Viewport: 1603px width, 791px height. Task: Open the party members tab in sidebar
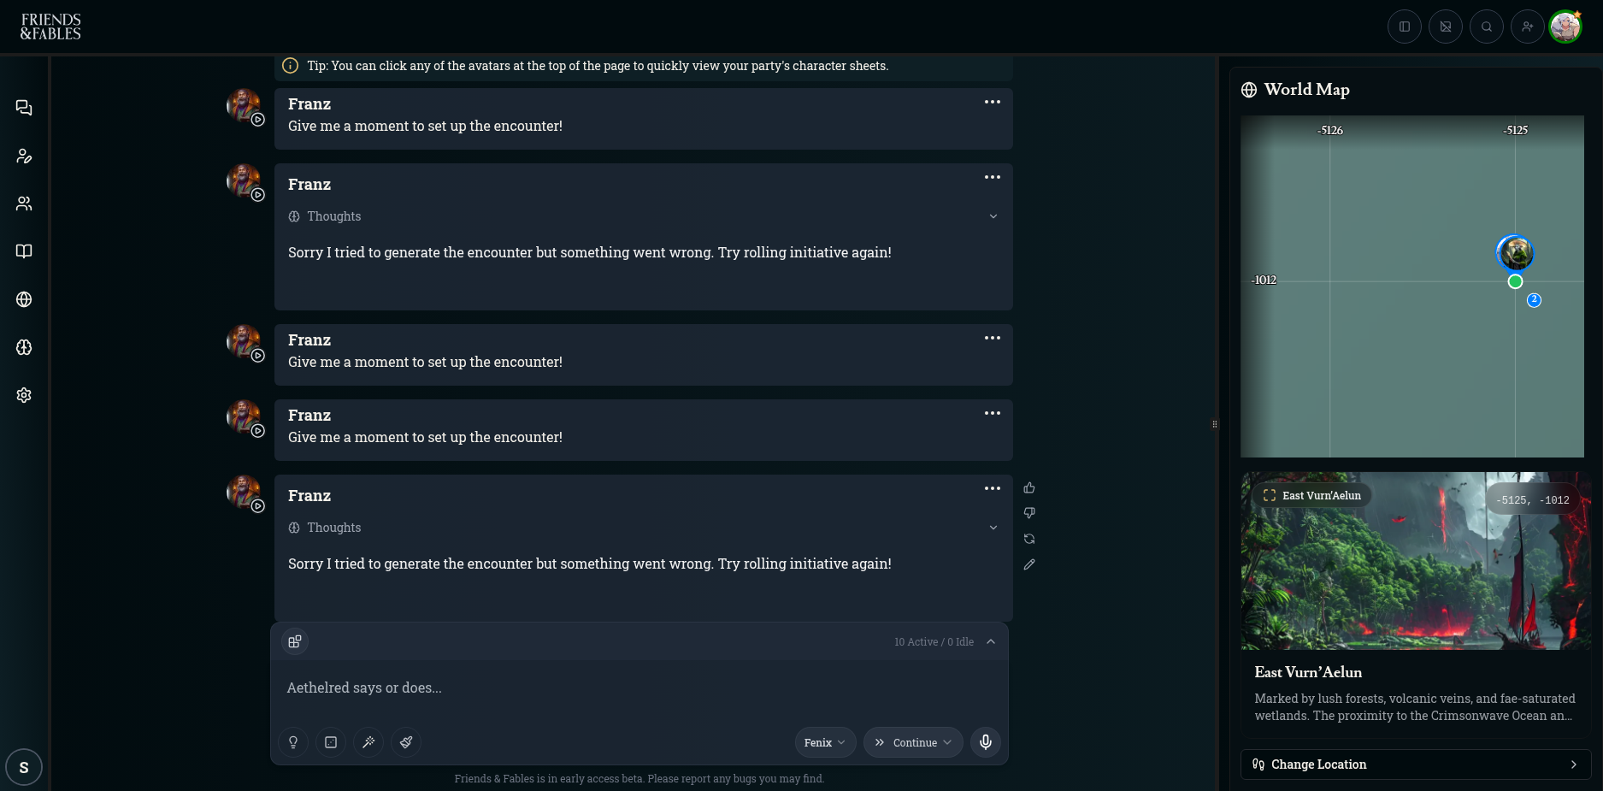(x=24, y=204)
